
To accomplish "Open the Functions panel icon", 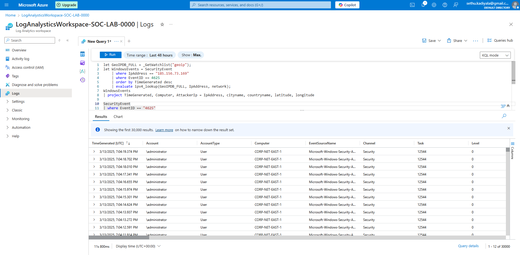I will [82, 71].
